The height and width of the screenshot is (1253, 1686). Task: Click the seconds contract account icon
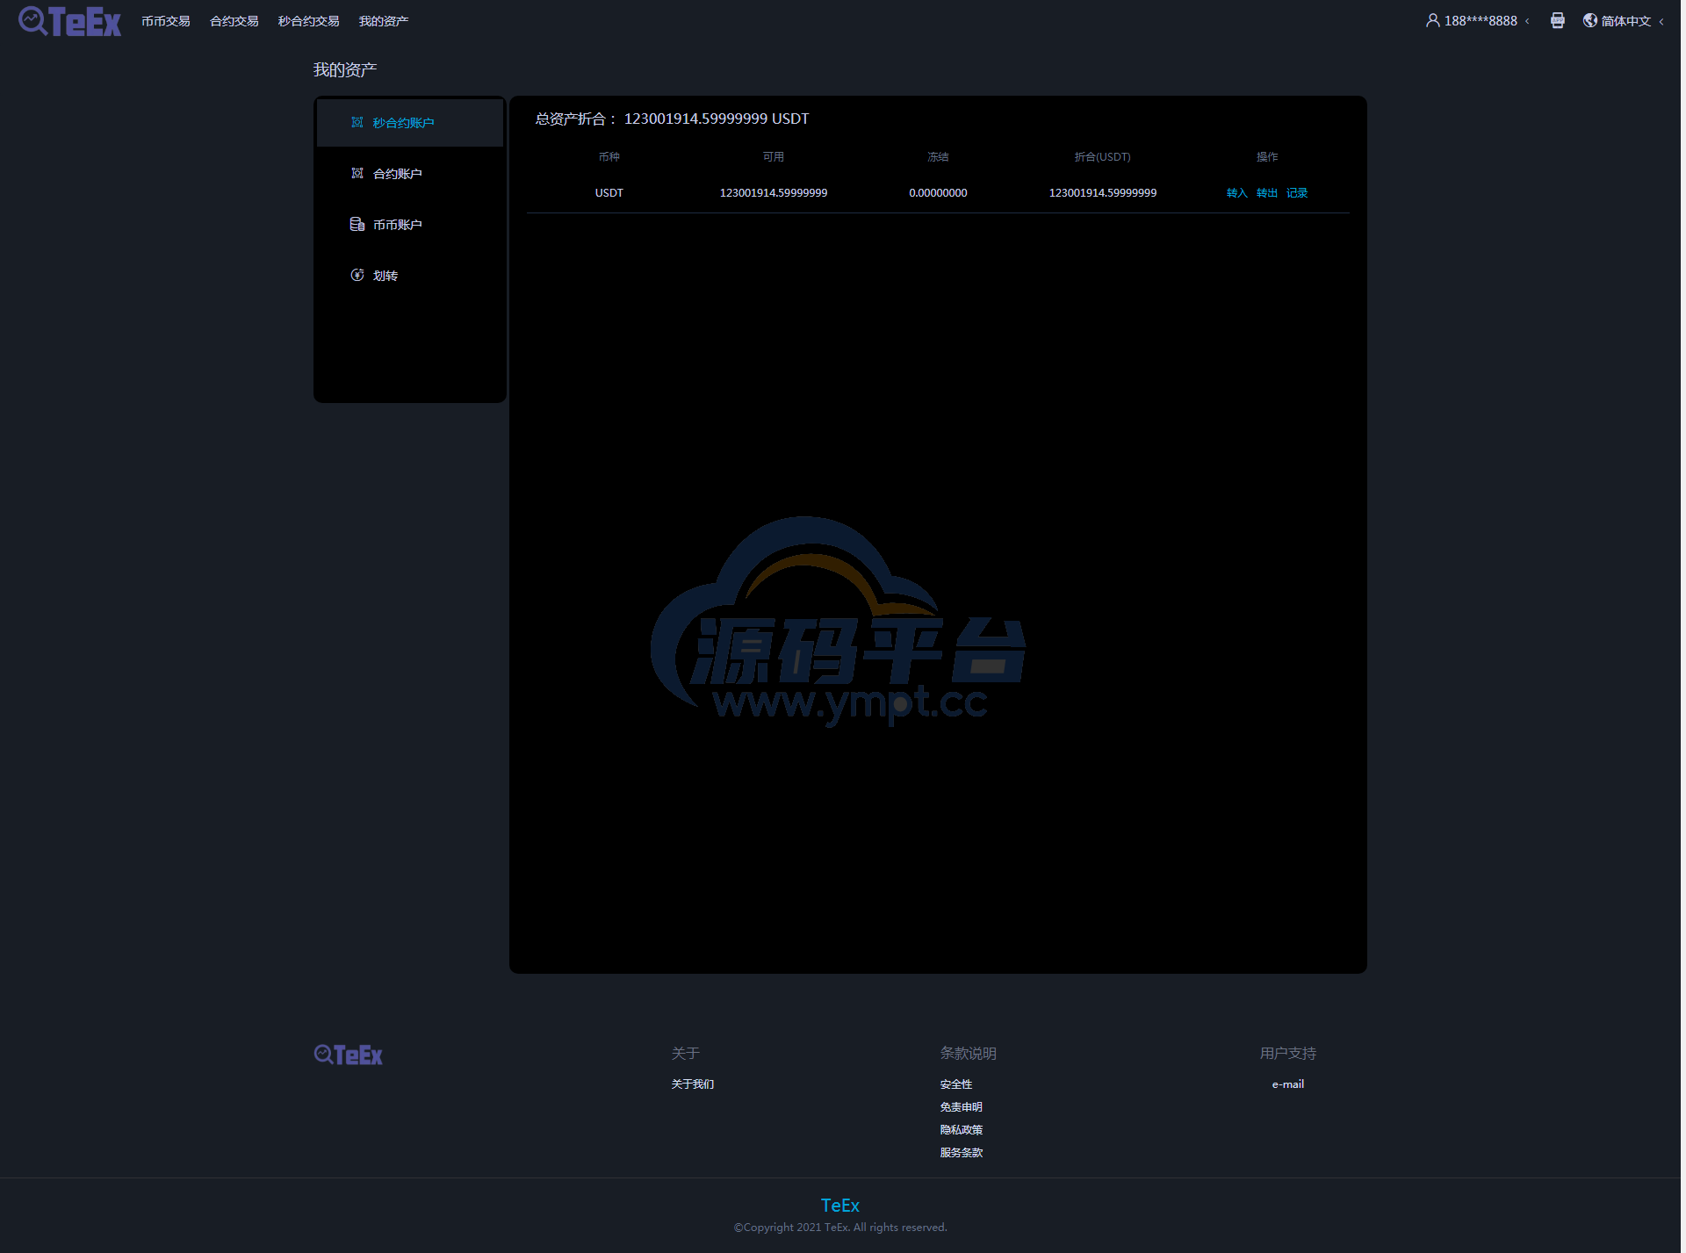click(357, 122)
